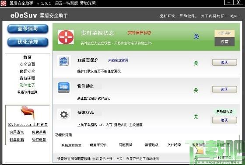This screenshot has width=245, height=165.
Task: Launch 文件粉碎 shortcut
Action: [x=174, y=145]
